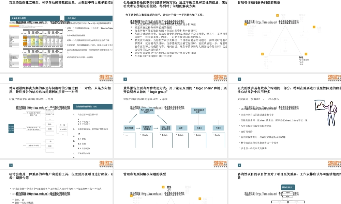
Task: Select the 问题树 decomposition slide thumbnail
Action: tap(56, 116)
